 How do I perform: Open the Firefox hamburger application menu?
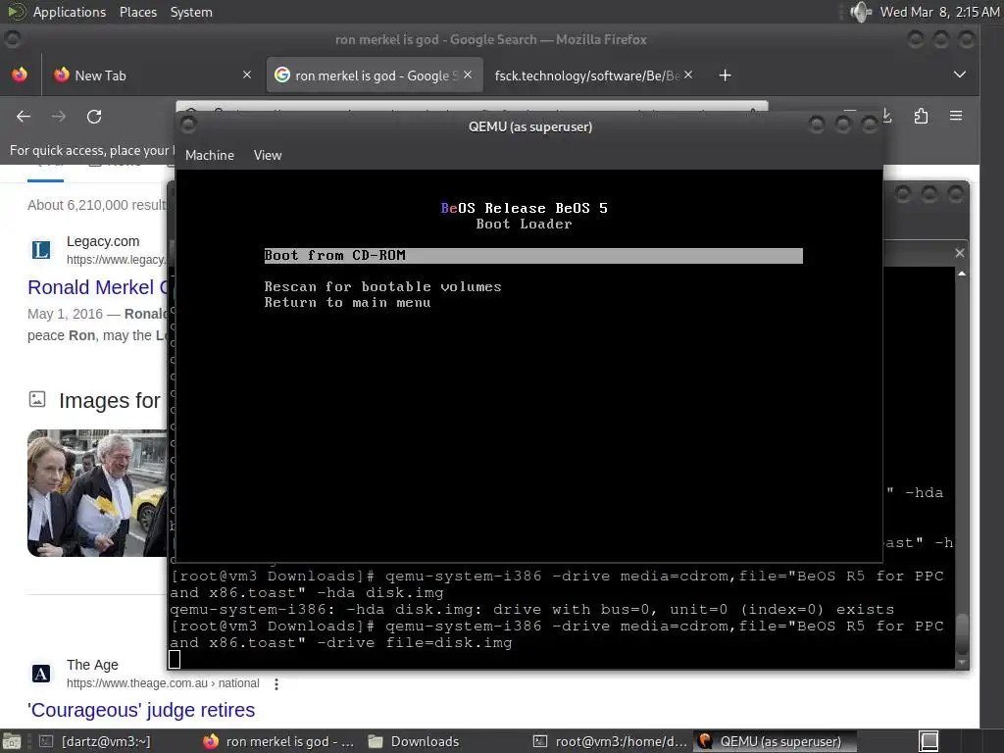(x=956, y=116)
